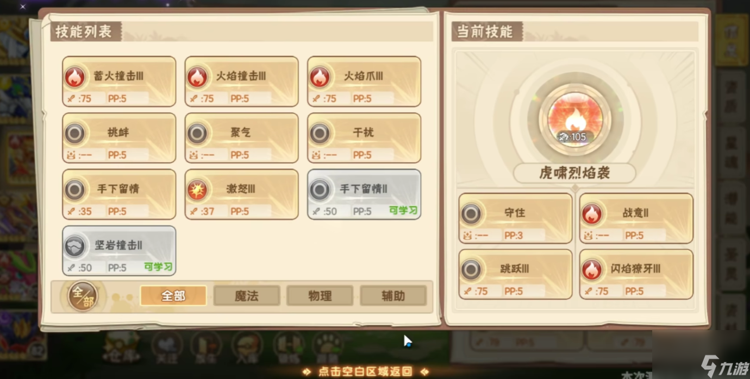Click the fire icon of 闪焰獠牙III
The image size is (750, 379).
592,270
